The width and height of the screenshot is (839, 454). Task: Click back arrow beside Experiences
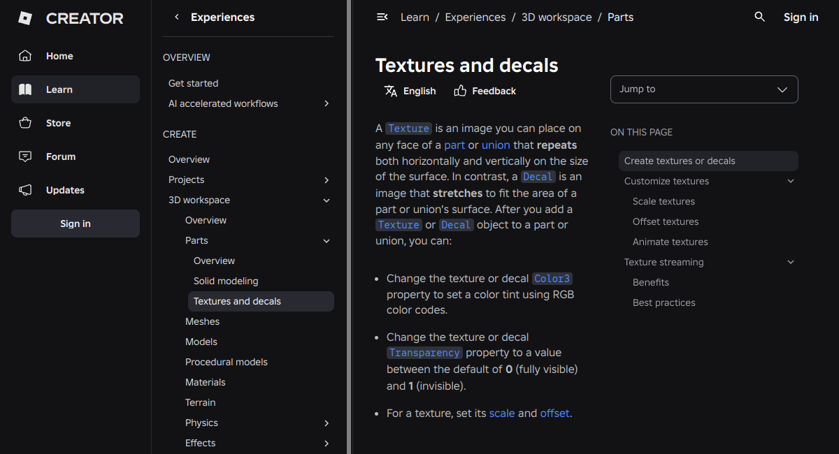177,17
